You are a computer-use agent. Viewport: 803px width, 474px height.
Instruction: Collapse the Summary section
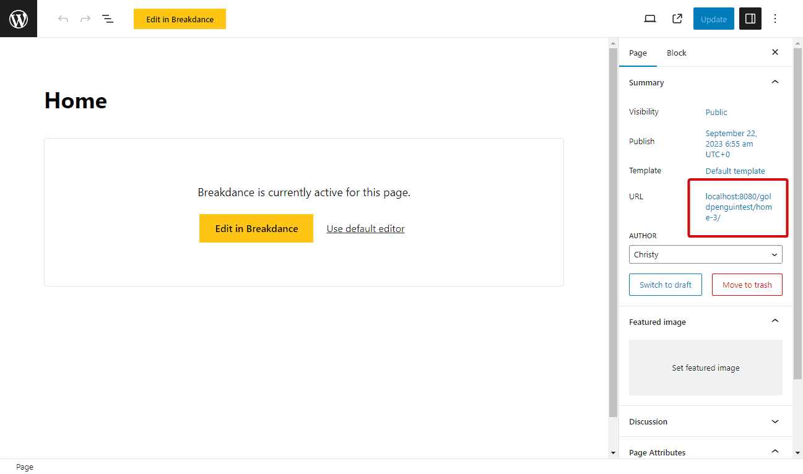coord(775,82)
